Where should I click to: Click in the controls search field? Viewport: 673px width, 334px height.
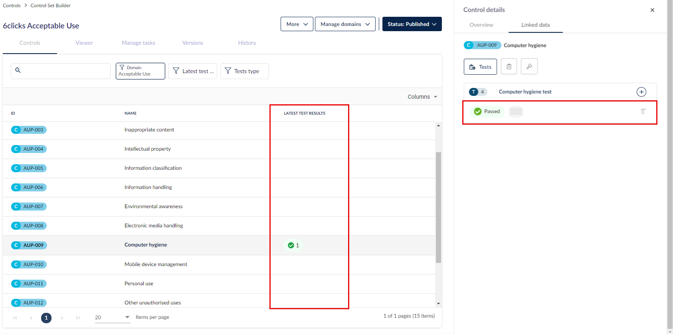click(64, 71)
